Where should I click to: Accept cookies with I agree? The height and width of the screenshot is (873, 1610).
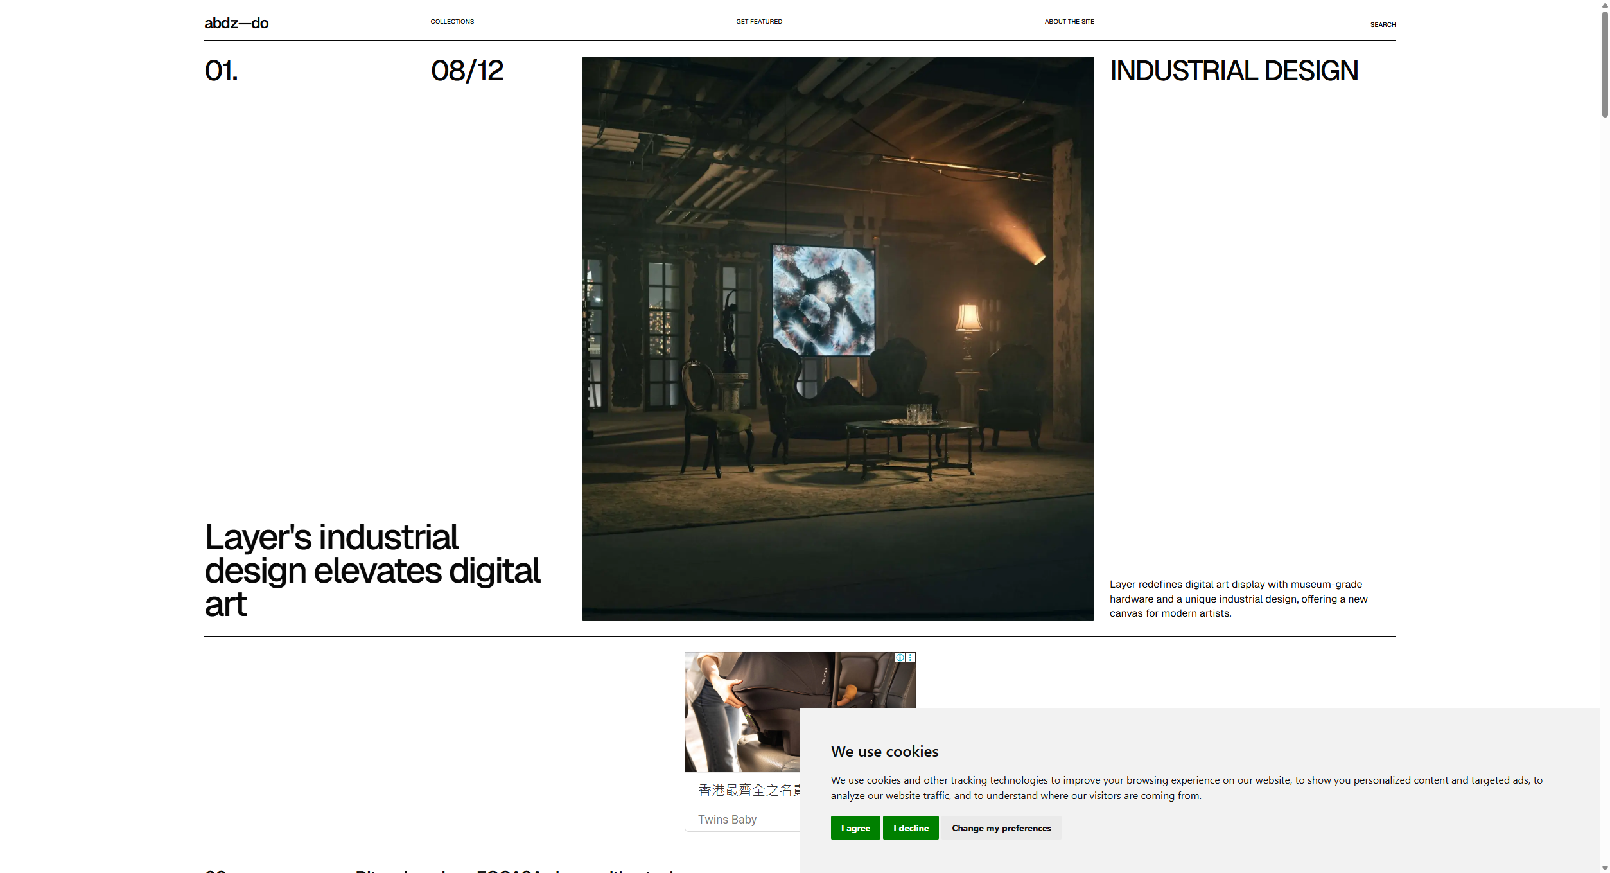(855, 828)
